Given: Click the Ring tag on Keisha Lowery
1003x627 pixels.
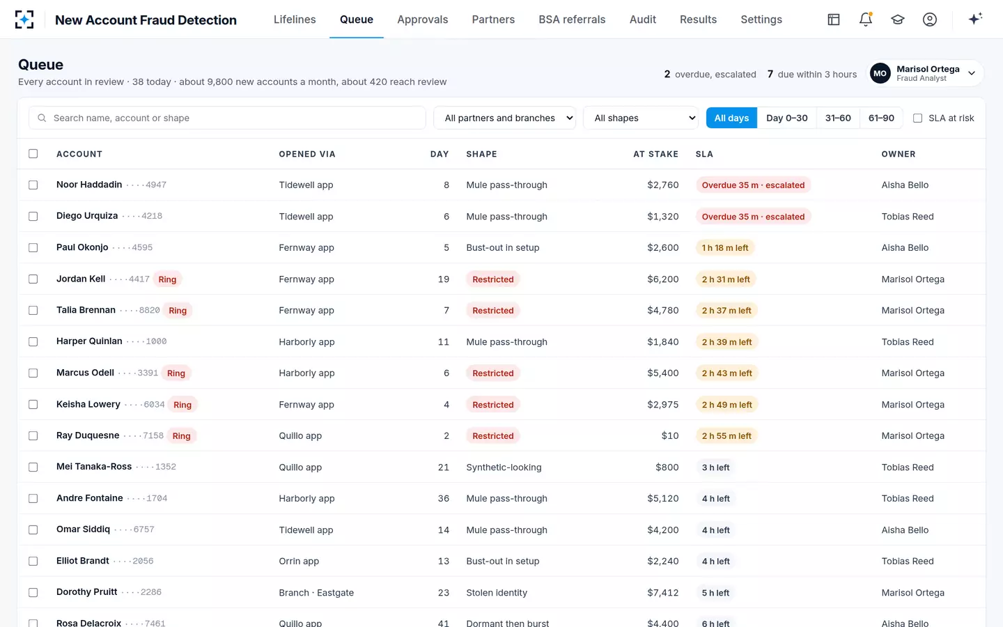Looking at the screenshot, I should click(x=182, y=405).
